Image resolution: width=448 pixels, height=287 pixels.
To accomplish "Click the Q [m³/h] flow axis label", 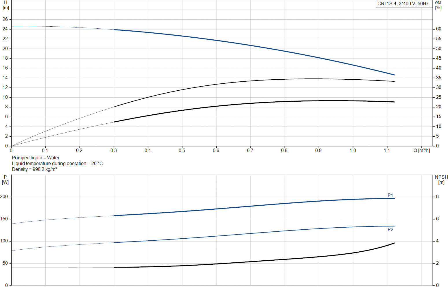I will (x=421, y=150).
